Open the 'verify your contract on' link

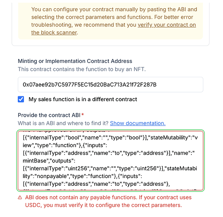tap(167, 25)
